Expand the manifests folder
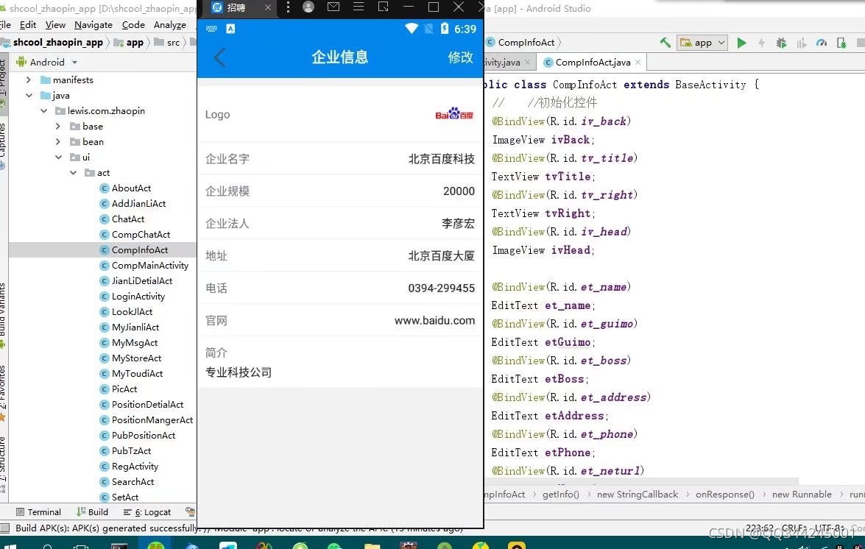Image resolution: width=865 pixels, height=549 pixels. coord(29,80)
